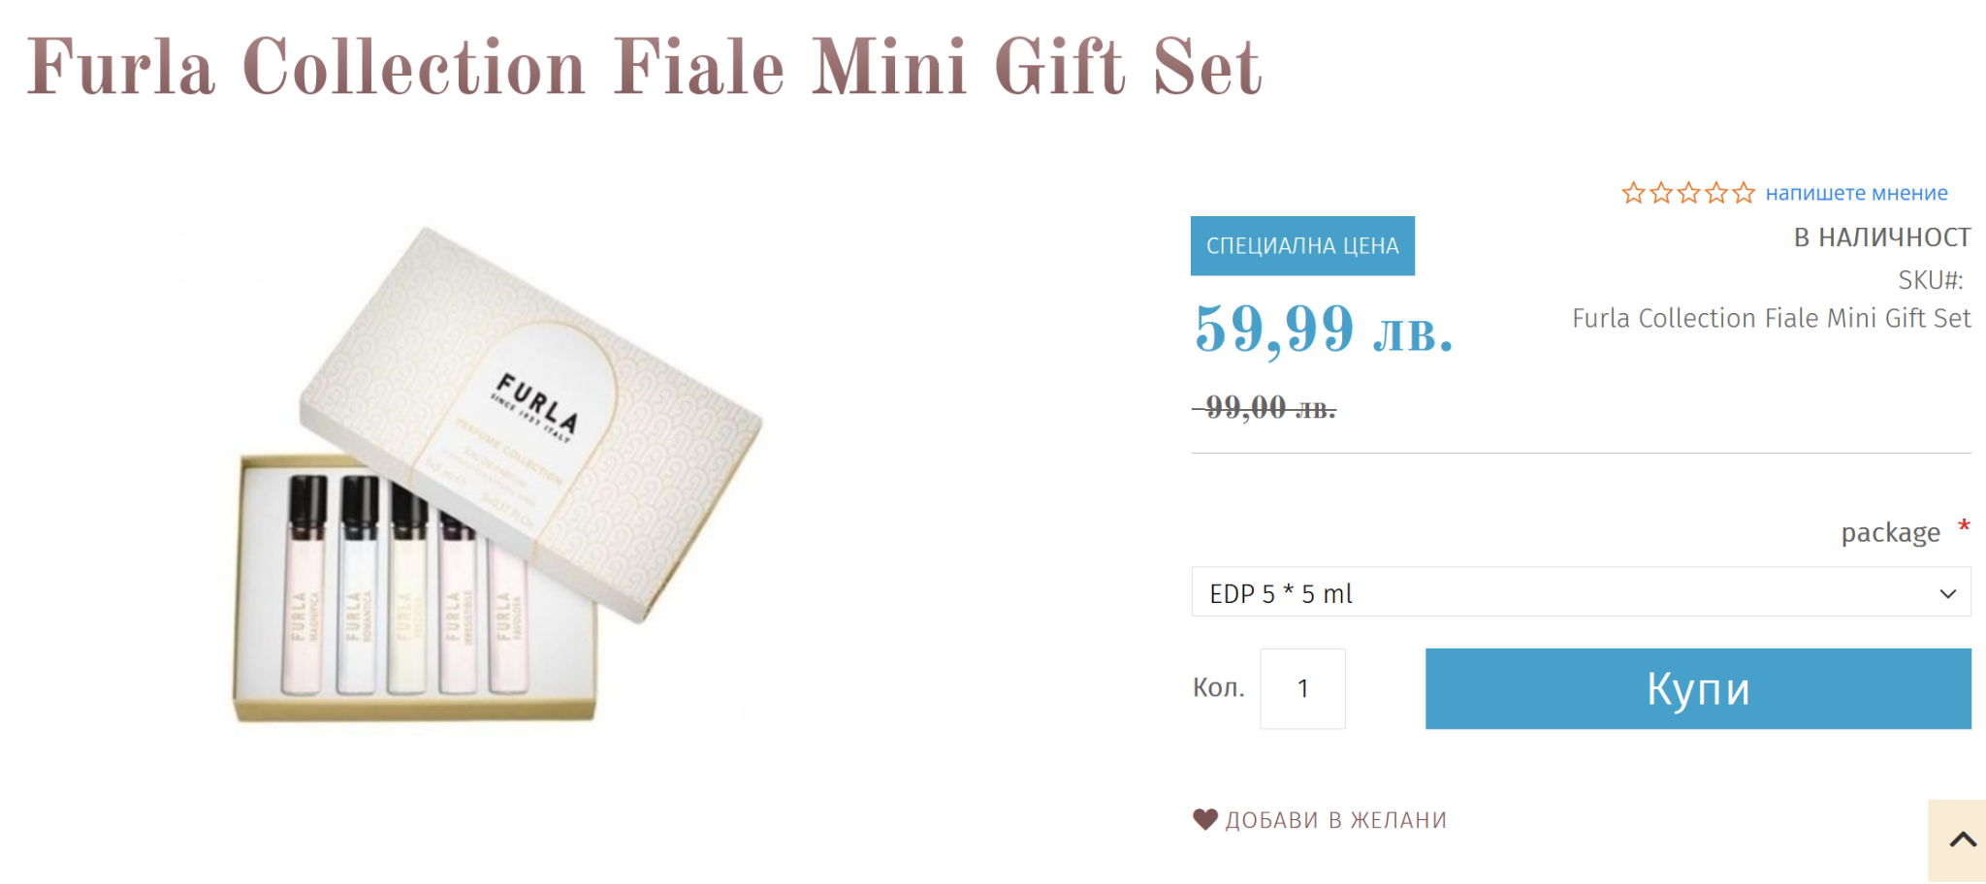Expand the package selector chevron arrow
Viewport: 1986px width, 884px height.
(1947, 593)
